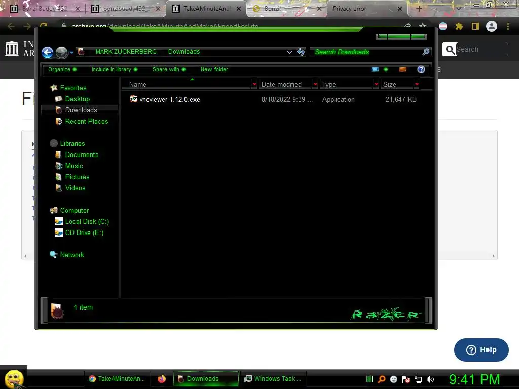
Task: Select Libraries in the navigation pane
Action: pyautogui.click(x=72, y=143)
